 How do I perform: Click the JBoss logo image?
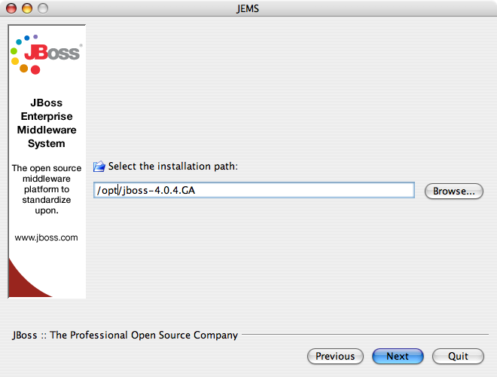46,54
